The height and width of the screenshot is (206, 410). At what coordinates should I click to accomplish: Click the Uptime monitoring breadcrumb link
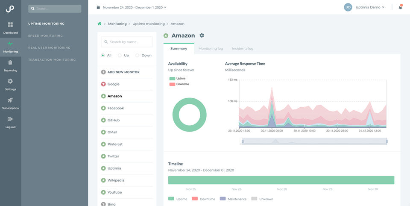tap(149, 24)
